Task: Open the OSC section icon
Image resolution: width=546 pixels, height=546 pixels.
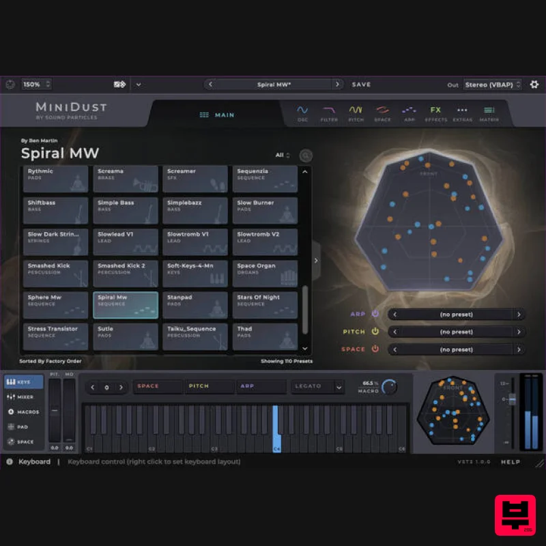Action: [x=303, y=111]
